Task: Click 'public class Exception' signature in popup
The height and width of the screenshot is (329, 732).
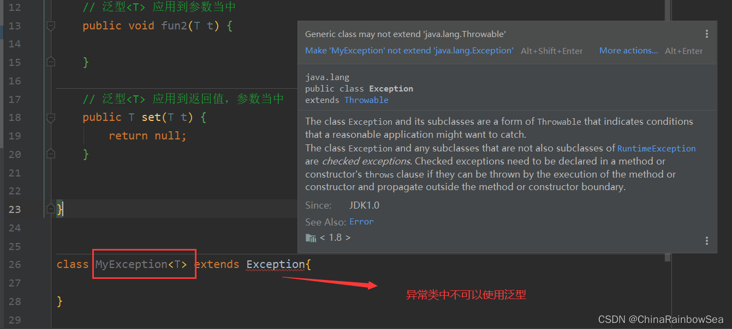Action: tap(359, 89)
